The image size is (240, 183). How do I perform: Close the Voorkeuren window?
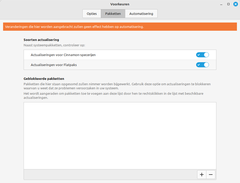[x=235, y=4]
